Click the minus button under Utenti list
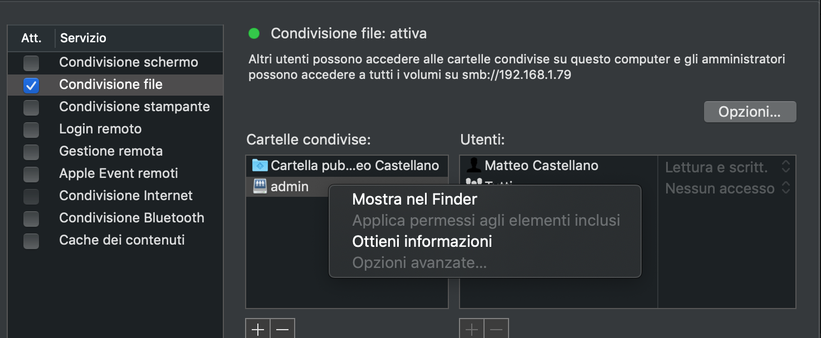The image size is (821, 338). [496, 329]
